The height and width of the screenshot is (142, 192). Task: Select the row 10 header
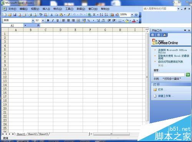(x=5, y=69)
